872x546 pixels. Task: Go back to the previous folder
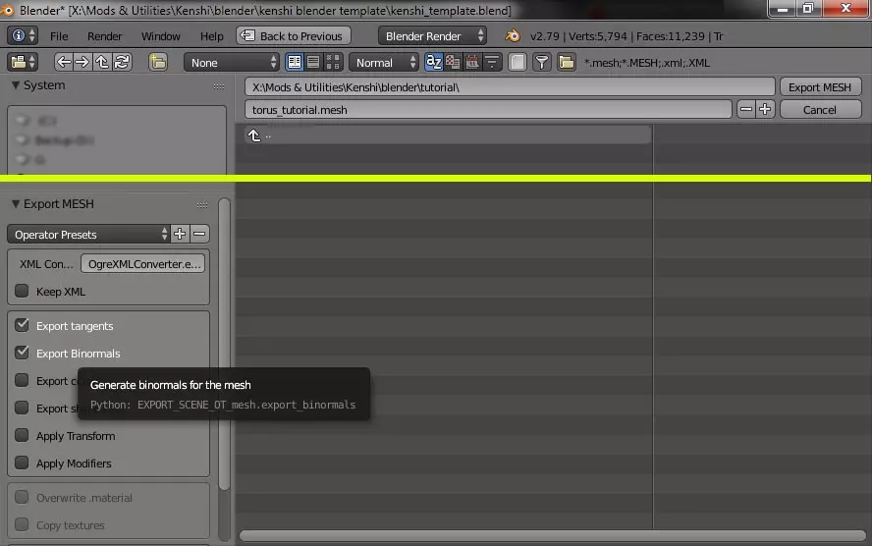point(64,62)
